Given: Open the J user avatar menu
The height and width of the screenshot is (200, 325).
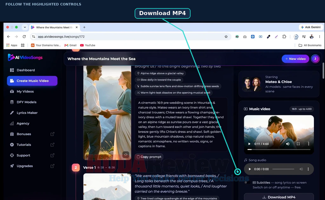Looking at the screenshot, I should (x=315, y=59).
